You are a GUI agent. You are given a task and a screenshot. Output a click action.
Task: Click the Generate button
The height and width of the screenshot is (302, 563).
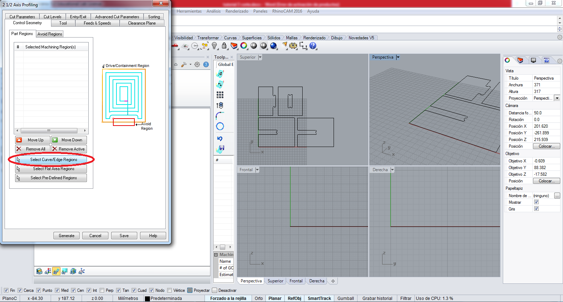(67, 236)
